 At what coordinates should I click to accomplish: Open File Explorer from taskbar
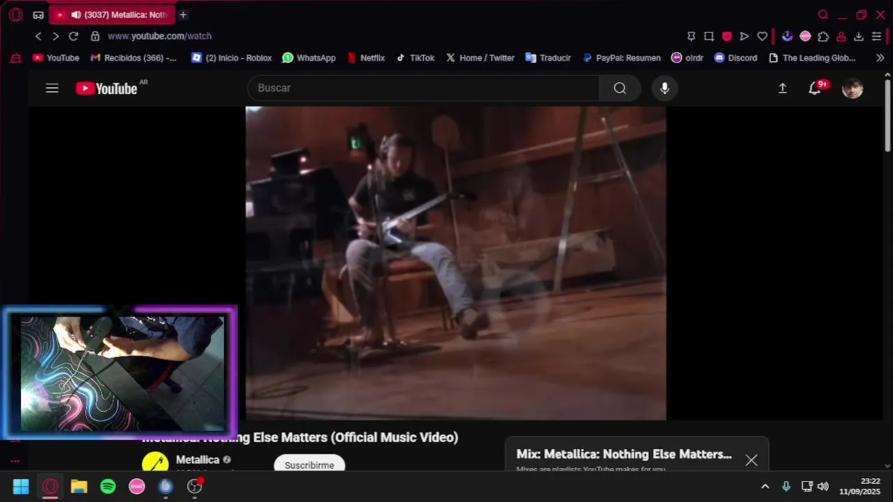(x=79, y=487)
